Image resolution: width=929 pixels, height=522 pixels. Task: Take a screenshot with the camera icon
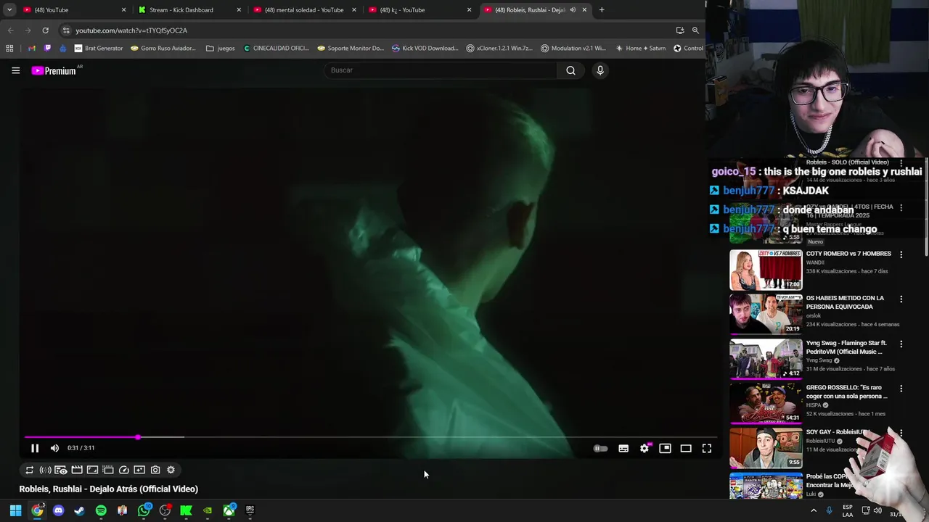[x=155, y=470]
